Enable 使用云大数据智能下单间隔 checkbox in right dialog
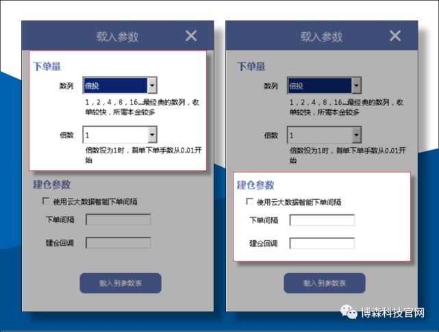The height and width of the screenshot is (332, 439). [x=249, y=201]
